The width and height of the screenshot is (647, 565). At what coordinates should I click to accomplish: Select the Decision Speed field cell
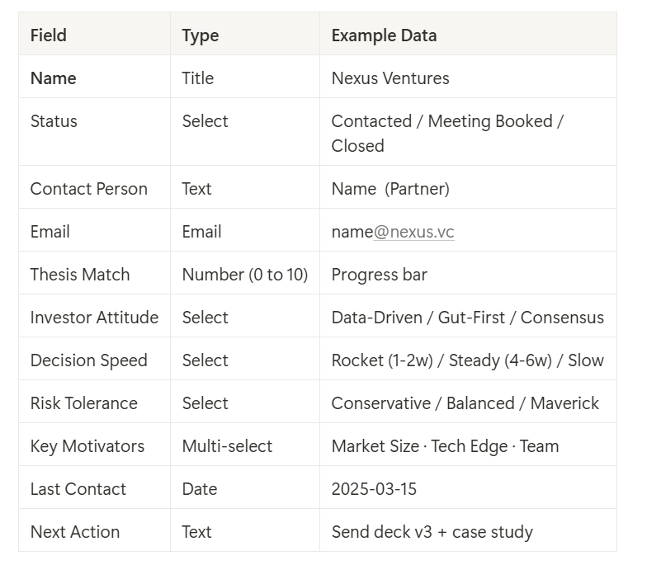pos(89,360)
